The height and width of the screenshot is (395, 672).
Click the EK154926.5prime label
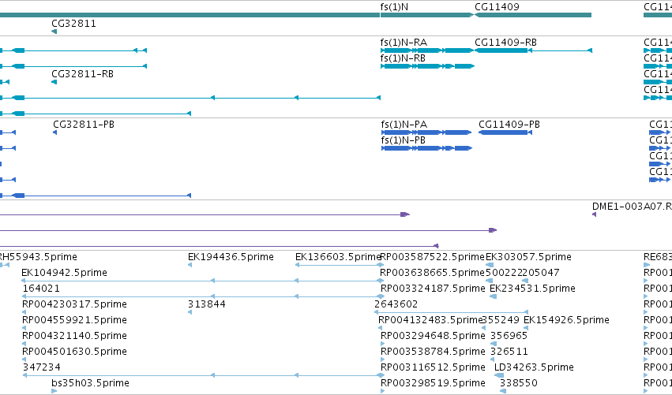(566, 320)
